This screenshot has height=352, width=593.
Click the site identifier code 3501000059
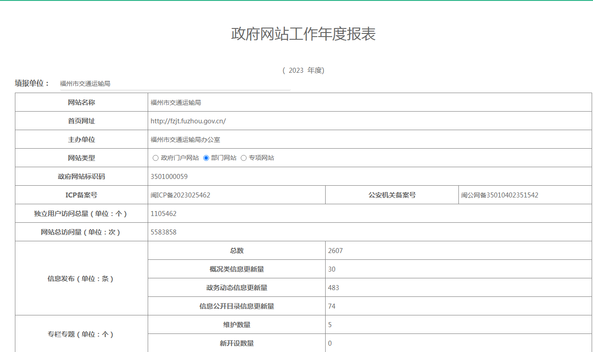[169, 177]
